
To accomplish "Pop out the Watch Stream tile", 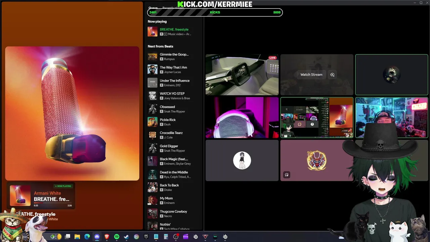I will tap(332, 75).
